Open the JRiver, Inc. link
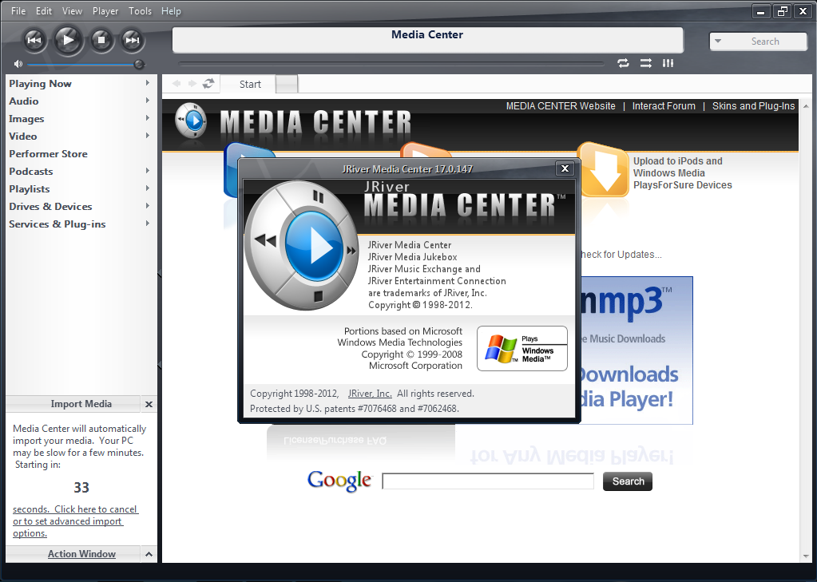 click(x=370, y=394)
